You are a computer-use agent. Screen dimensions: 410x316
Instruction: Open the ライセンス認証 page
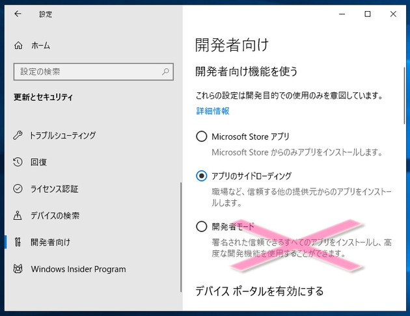point(55,189)
